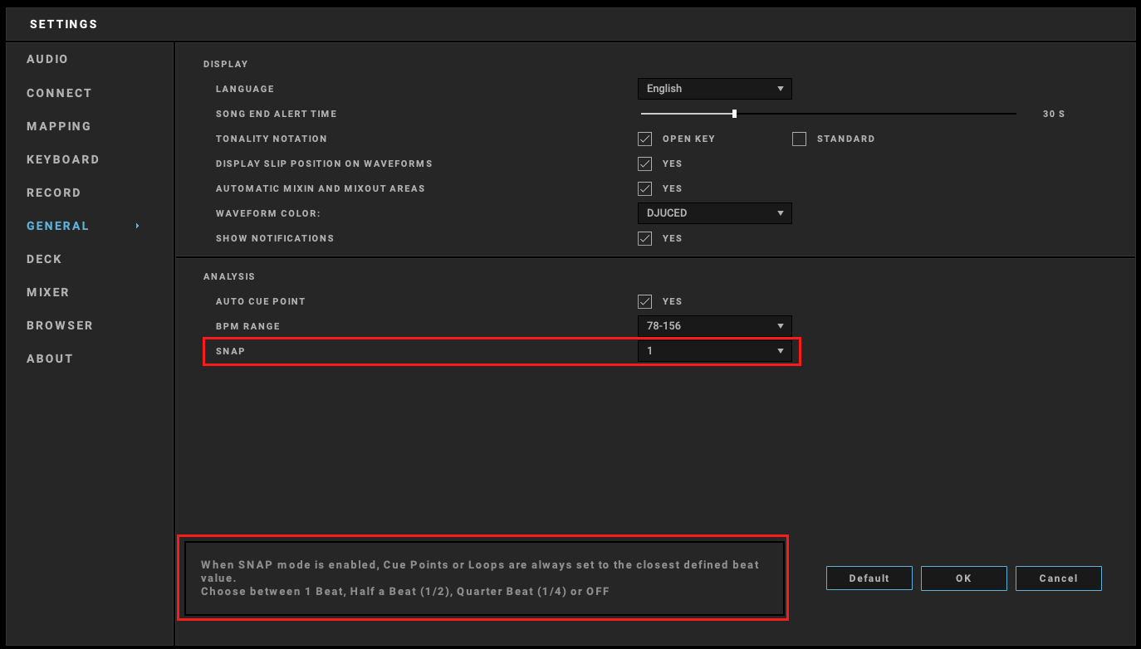Open Deck settings section
The height and width of the screenshot is (649, 1141).
click(x=45, y=259)
